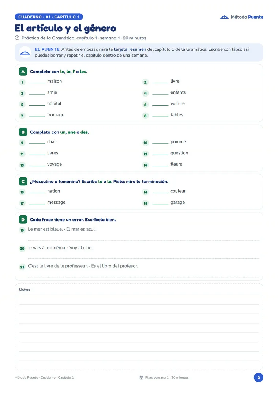Click the answer line under C'est le livre de le professeur
This screenshot has width=278, height=393.
(143, 277)
